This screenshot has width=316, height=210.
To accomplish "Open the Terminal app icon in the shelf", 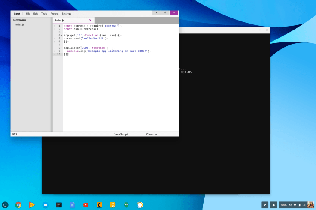I will (x=59, y=205).
